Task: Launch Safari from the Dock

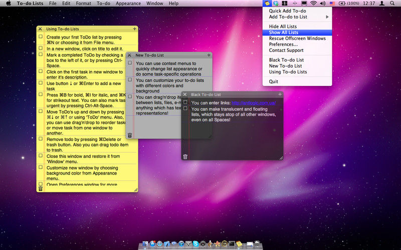Action: 159,243
